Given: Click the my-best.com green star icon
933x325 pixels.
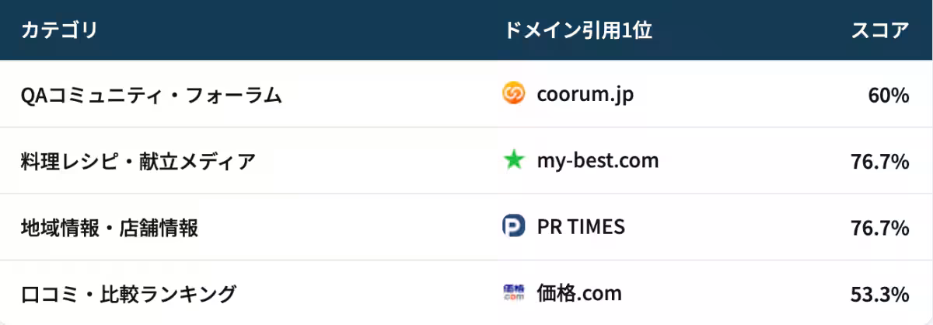Looking at the screenshot, I should coord(513,161).
